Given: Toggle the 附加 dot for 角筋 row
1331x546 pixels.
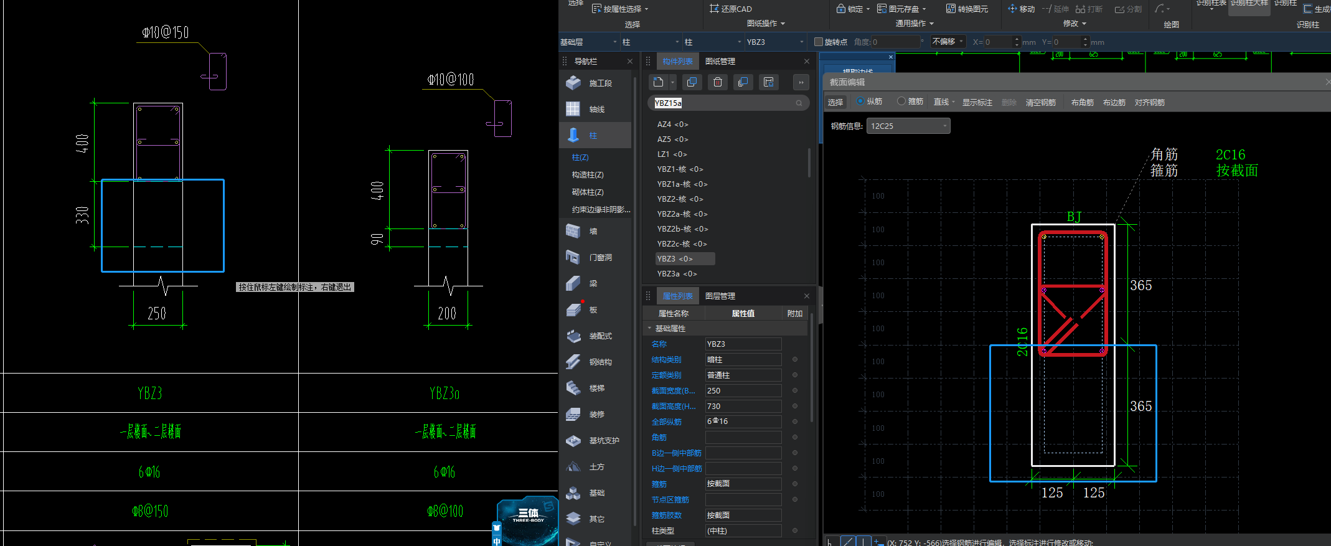Looking at the screenshot, I should pos(795,437).
